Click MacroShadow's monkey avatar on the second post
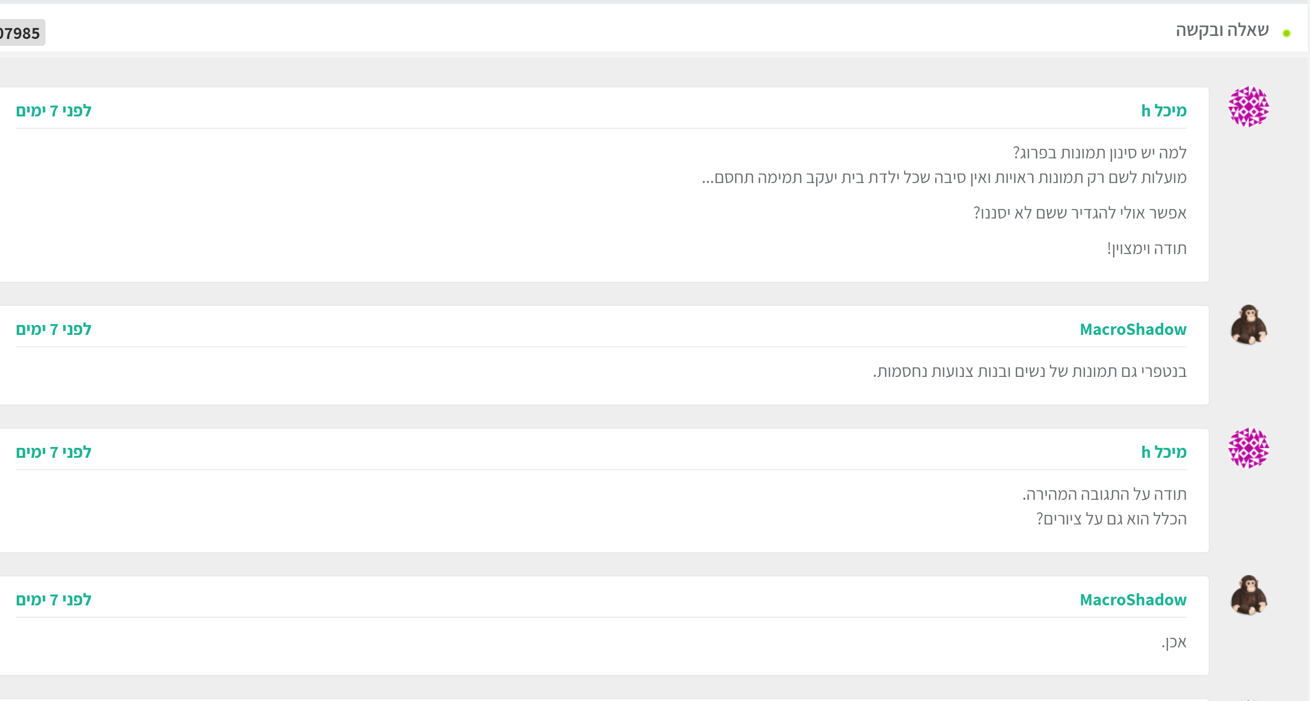This screenshot has height=701, width=1310. tap(1248, 326)
